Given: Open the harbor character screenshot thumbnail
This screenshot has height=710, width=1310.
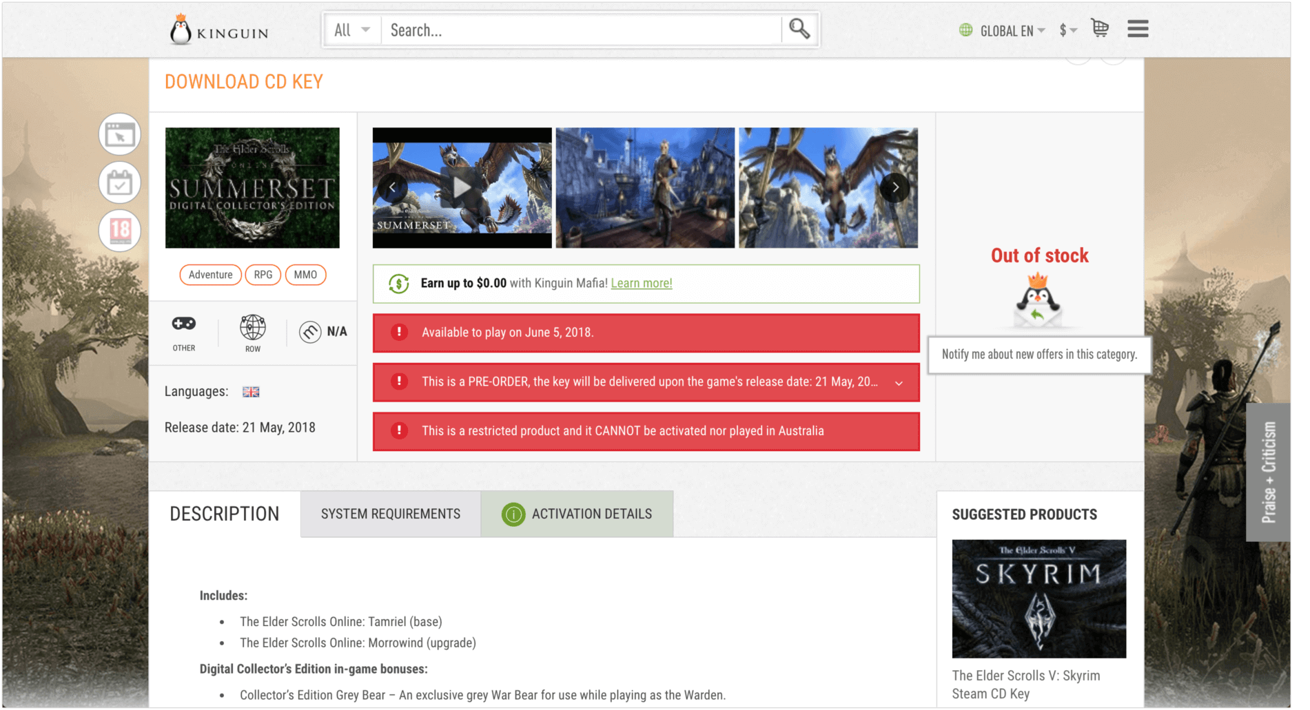Looking at the screenshot, I should [x=645, y=188].
